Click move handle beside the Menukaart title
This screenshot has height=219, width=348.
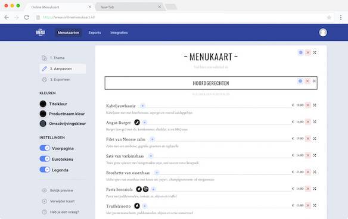[315, 52]
